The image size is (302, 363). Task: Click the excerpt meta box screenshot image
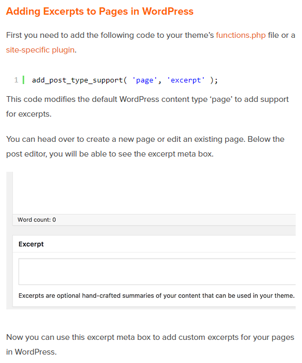click(151, 241)
